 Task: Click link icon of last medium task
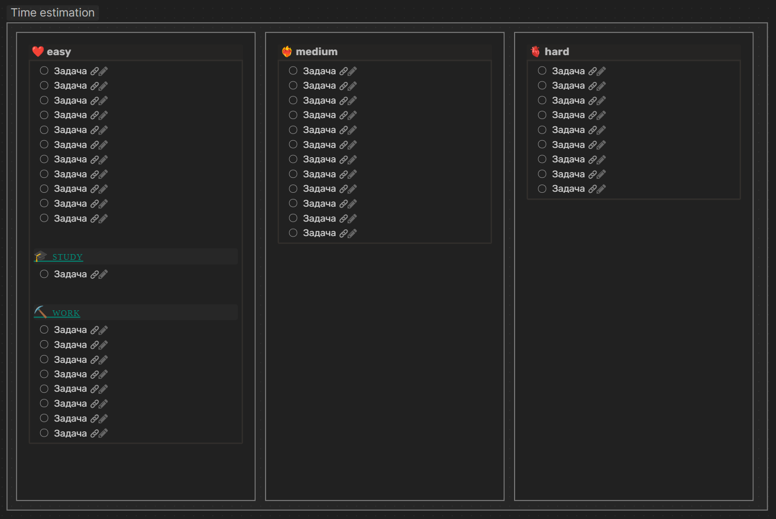[x=344, y=233]
